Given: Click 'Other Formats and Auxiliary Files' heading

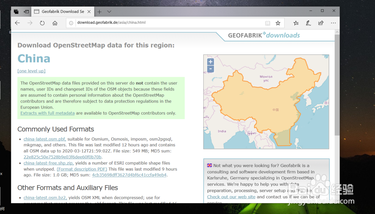Looking at the screenshot, I should 67,188.
